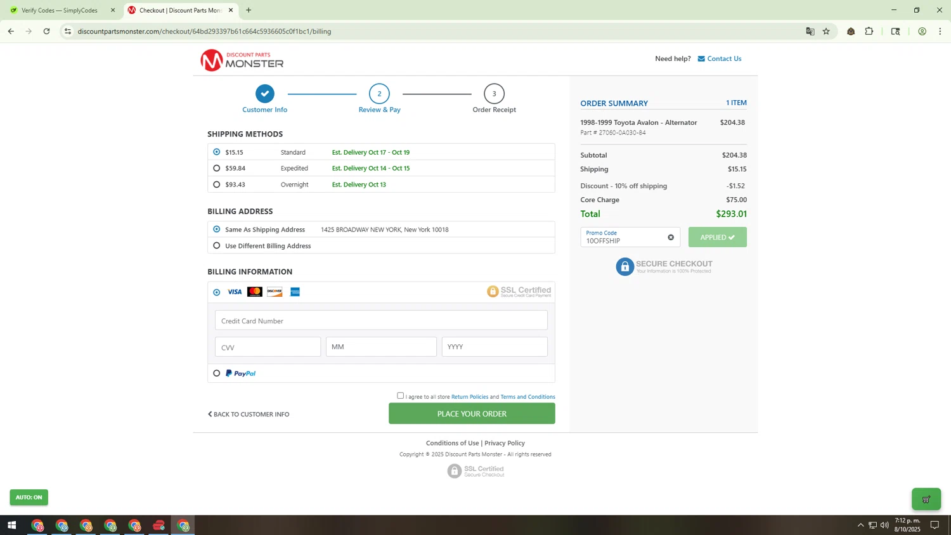Image resolution: width=951 pixels, height=535 pixels.
Task: Click the Contact Us envelope icon
Action: (701, 59)
